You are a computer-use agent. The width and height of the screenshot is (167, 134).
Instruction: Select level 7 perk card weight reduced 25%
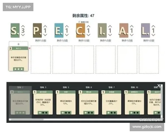pyautogui.click(x=111, y=102)
